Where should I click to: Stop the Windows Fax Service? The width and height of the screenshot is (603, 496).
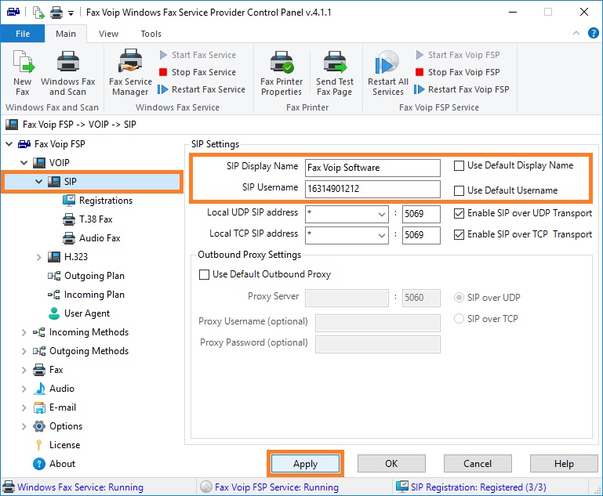198,72
